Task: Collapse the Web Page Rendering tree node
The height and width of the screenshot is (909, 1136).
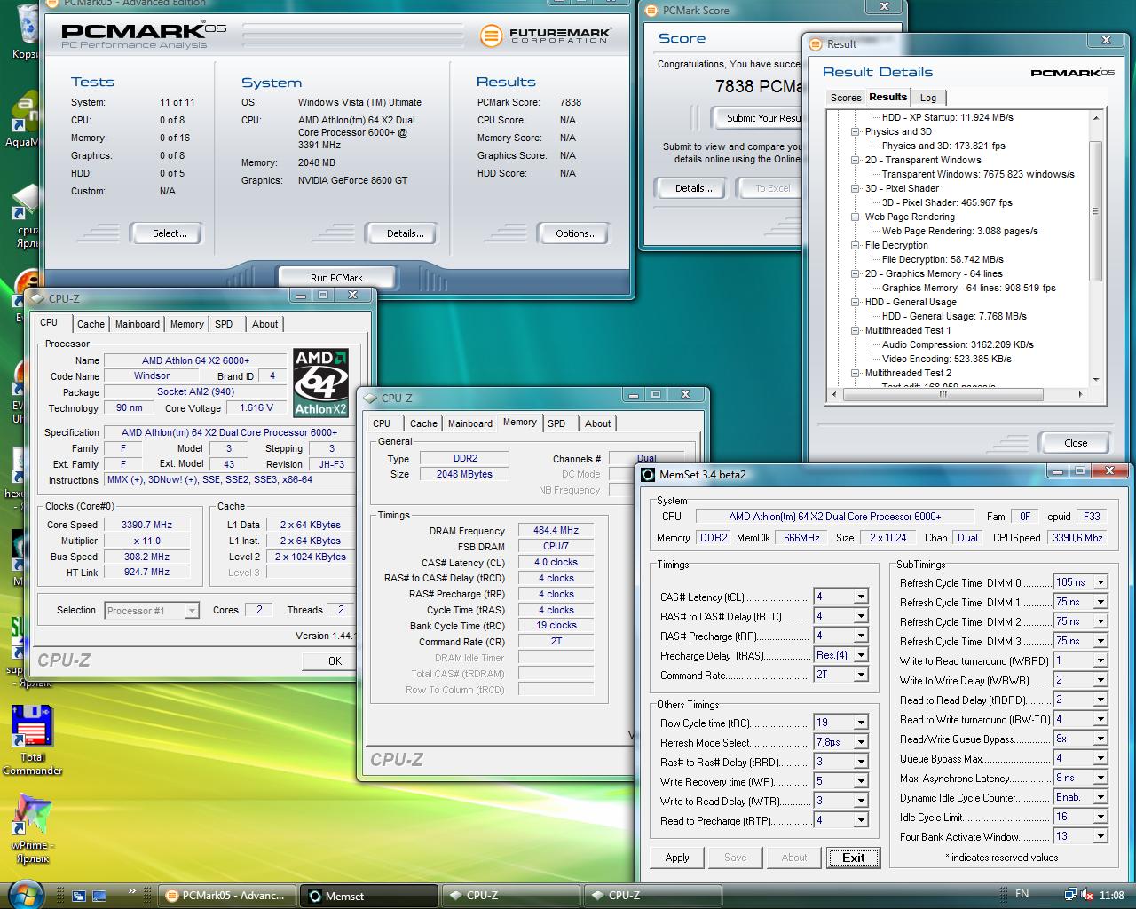Action: [x=856, y=217]
